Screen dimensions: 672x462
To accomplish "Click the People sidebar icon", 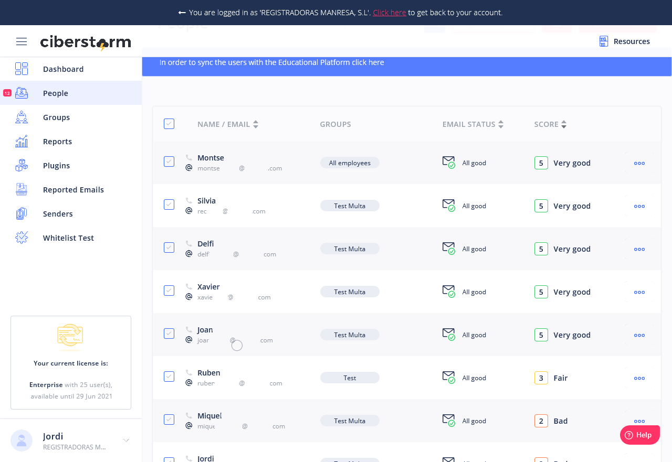I will (22, 93).
